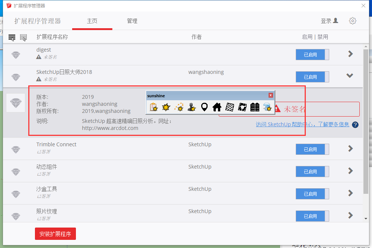Toggle 已启用 for Trimble Connect
Image resolution: width=372 pixels, height=248 pixels.
pyautogui.click(x=312, y=150)
